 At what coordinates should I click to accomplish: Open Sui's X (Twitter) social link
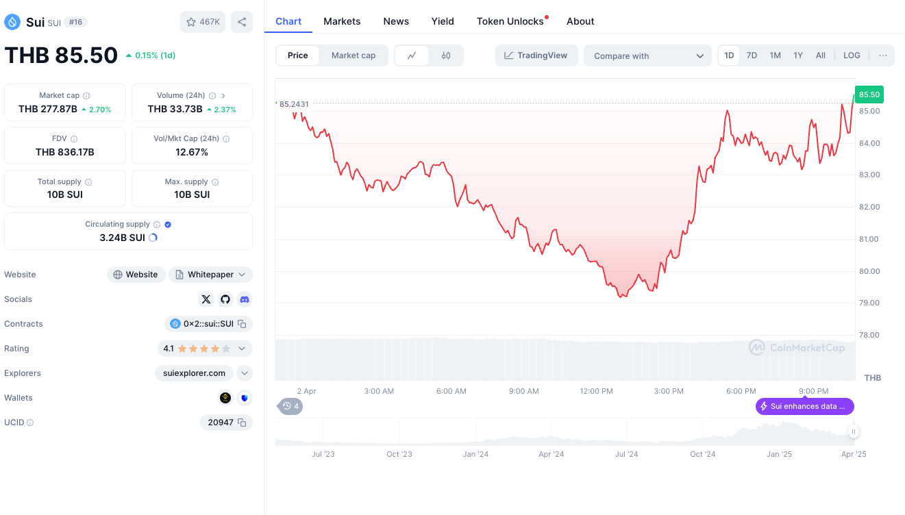(206, 299)
